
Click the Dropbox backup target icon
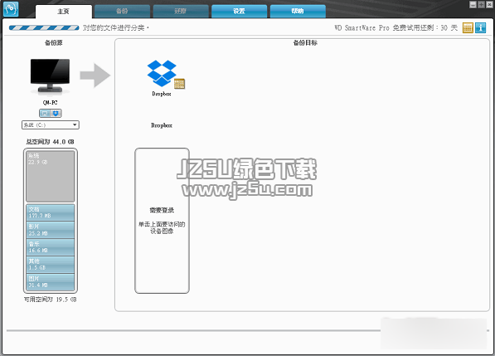coord(162,73)
